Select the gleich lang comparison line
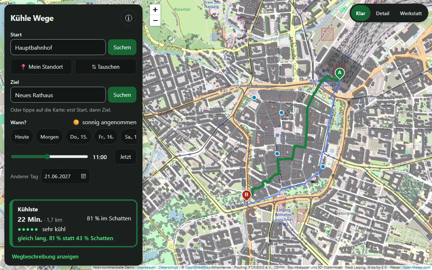 [65, 238]
